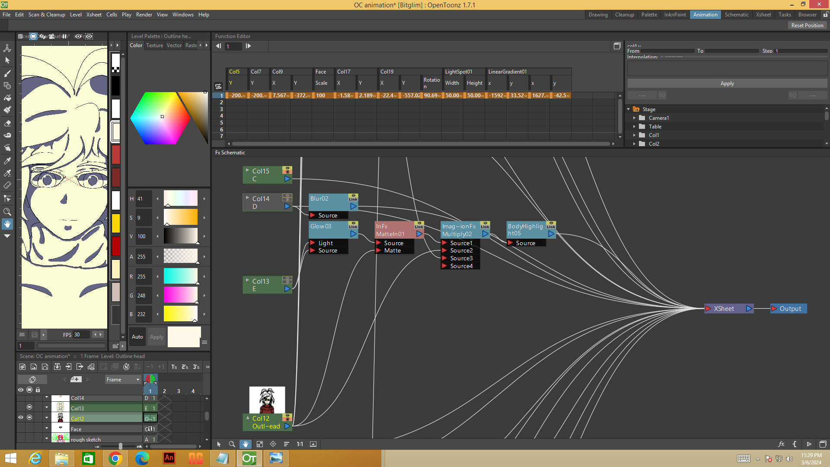Viewport: 830px width, 467px height.
Task: Select the Selection arrow tool
Action: 7,61
